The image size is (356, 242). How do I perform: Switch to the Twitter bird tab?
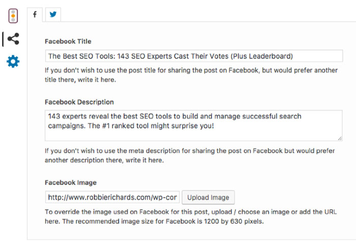pos(53,14)
